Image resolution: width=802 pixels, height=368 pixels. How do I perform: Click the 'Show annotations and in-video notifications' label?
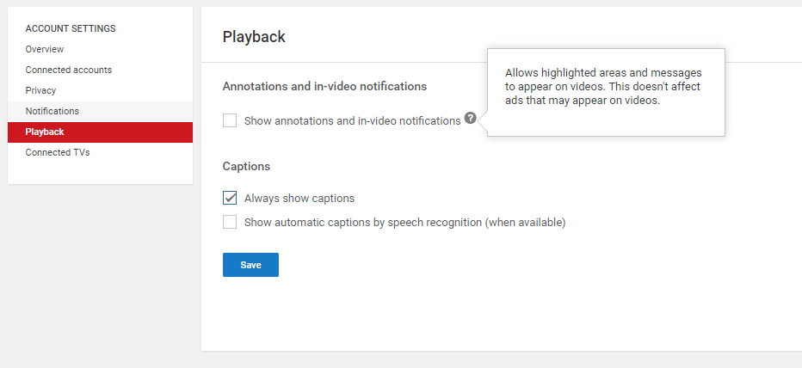353,121
